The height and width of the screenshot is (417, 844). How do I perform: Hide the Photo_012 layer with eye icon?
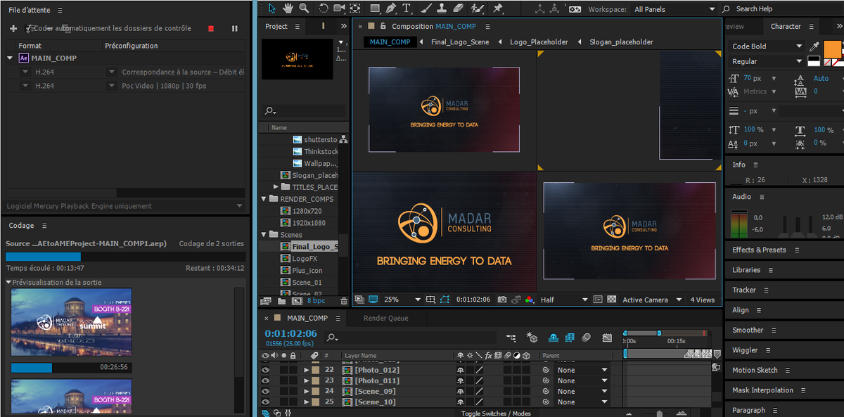tap(265, 370)
